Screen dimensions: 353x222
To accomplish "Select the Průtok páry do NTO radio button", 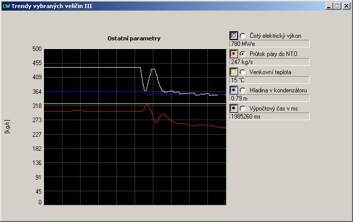I will (243, 54).
